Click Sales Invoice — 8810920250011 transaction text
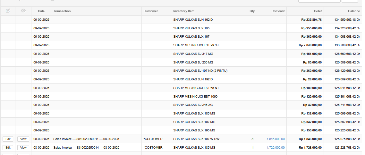Image resolution: width=365 pixels, height=155 pixels. pyautogui.click(x=86, y=139)
